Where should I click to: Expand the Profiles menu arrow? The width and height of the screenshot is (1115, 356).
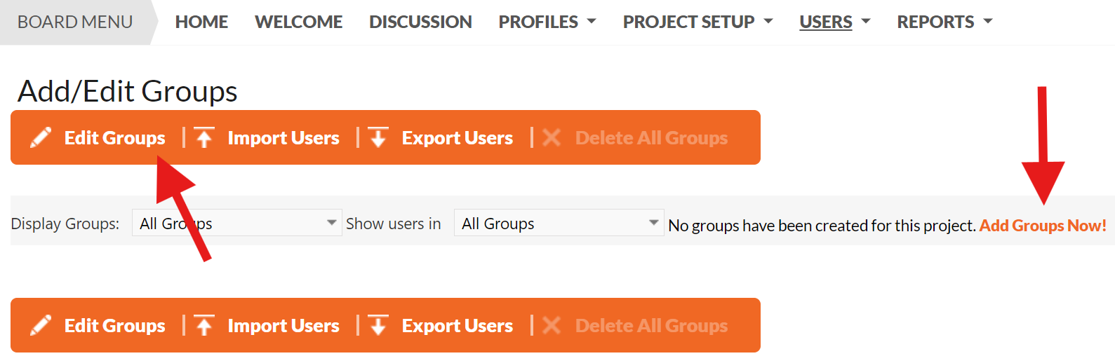pyautogui.click(x=592, y=22)
